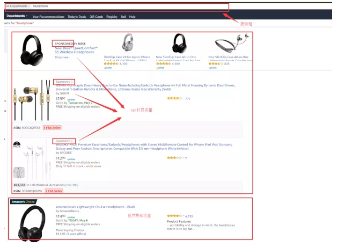Open Your Recommendations in navigation bar
The height and width of the screenshot is (247, 338).
(x=48, y=17)
